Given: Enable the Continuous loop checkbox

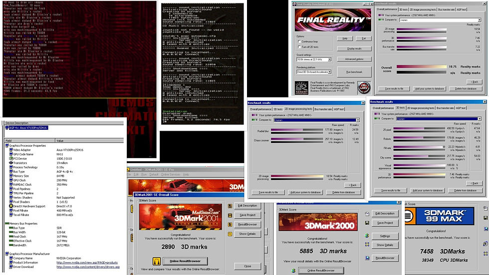Looking at the screenshot, I should click(299, 41).
